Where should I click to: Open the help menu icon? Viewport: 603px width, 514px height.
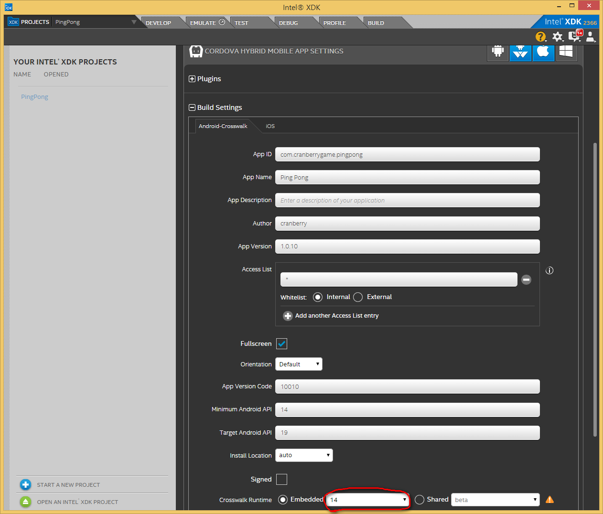pos(540,37)
